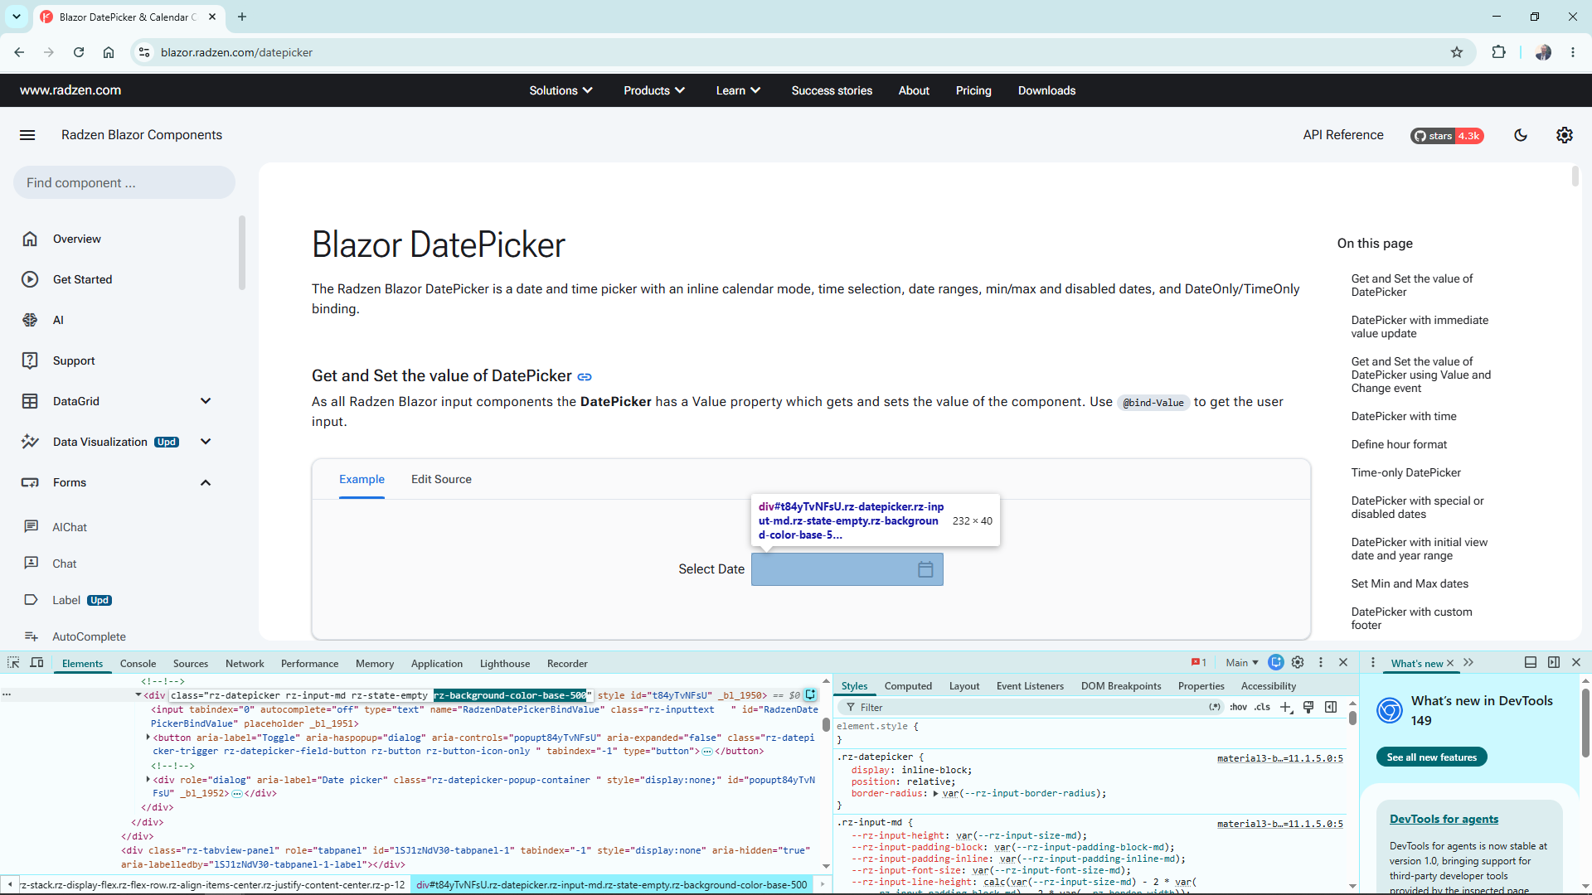This screenshot has width=1592, height=895.
Task: Switch to the Edit Source tab
Action: 441,480
